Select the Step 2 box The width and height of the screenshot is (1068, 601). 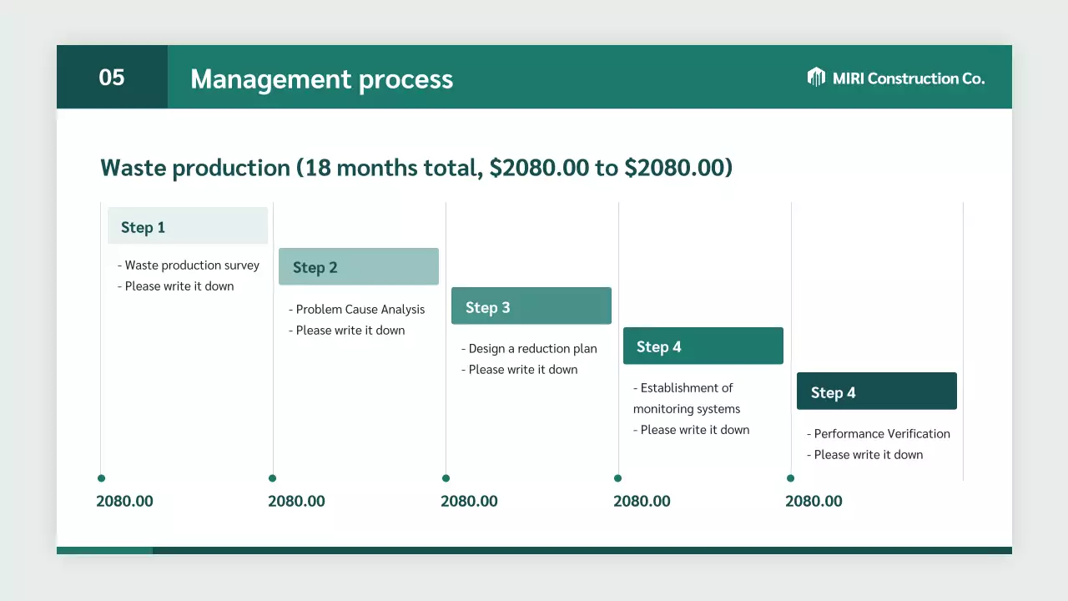[x=358, y=267]
